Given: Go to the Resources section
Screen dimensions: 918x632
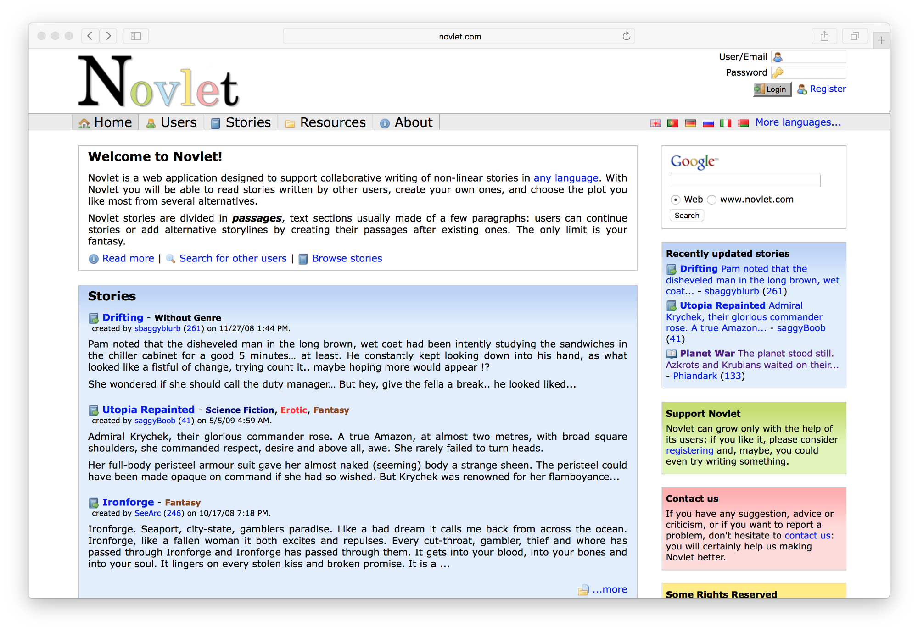Looking at the screenshot, I should tap(332, 122).
